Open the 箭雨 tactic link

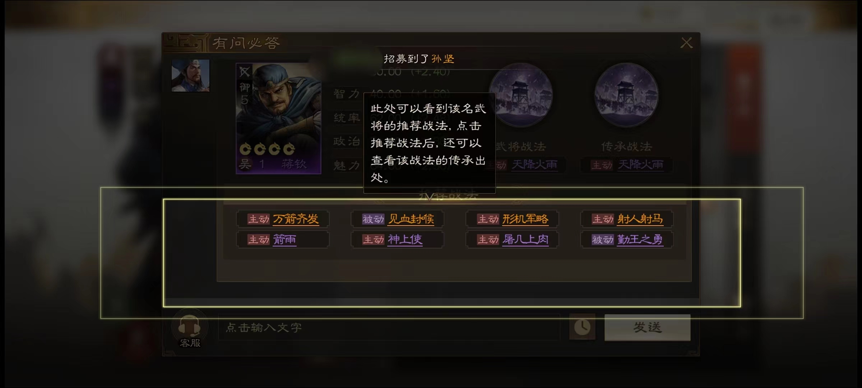(284, 239)
